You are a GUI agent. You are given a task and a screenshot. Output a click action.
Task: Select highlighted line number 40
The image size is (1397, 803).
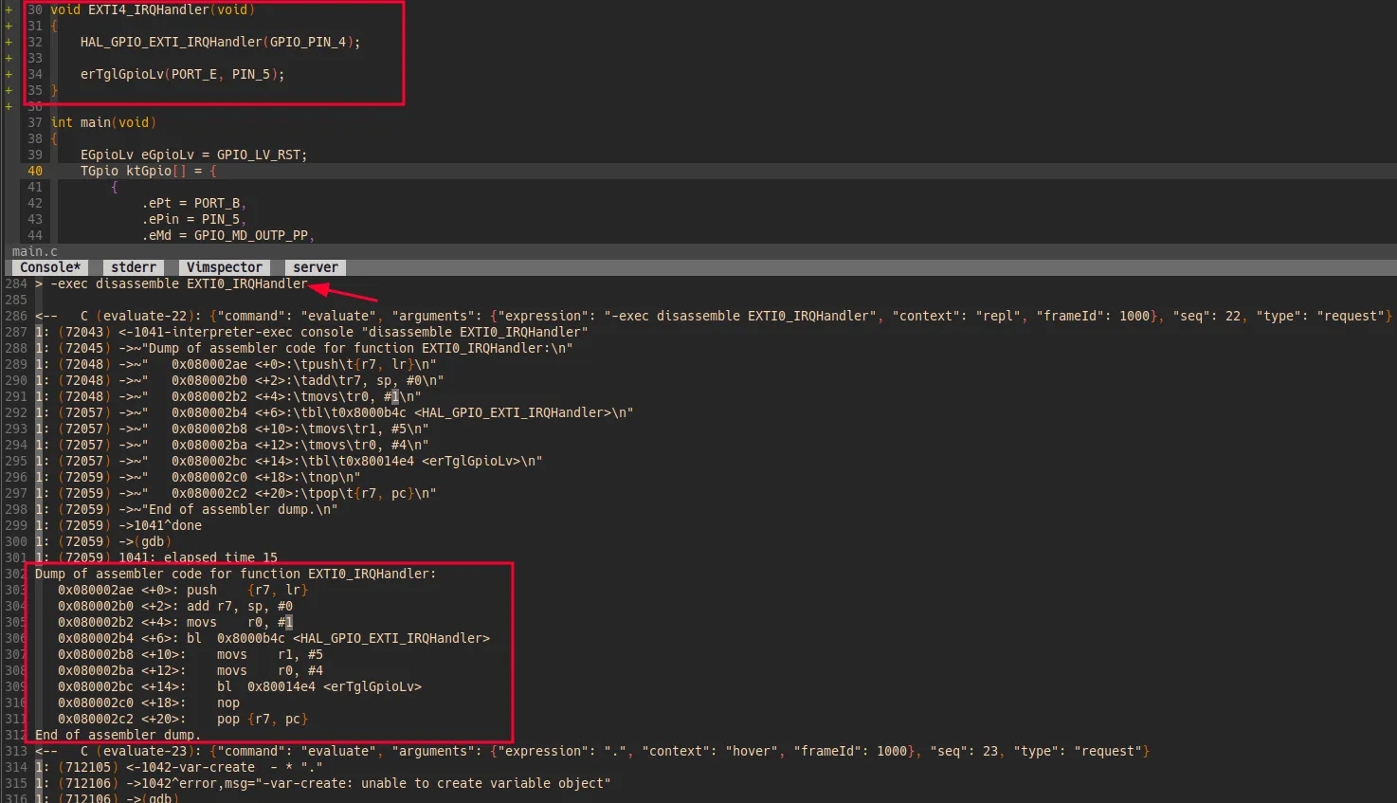[x=35, y=171]
